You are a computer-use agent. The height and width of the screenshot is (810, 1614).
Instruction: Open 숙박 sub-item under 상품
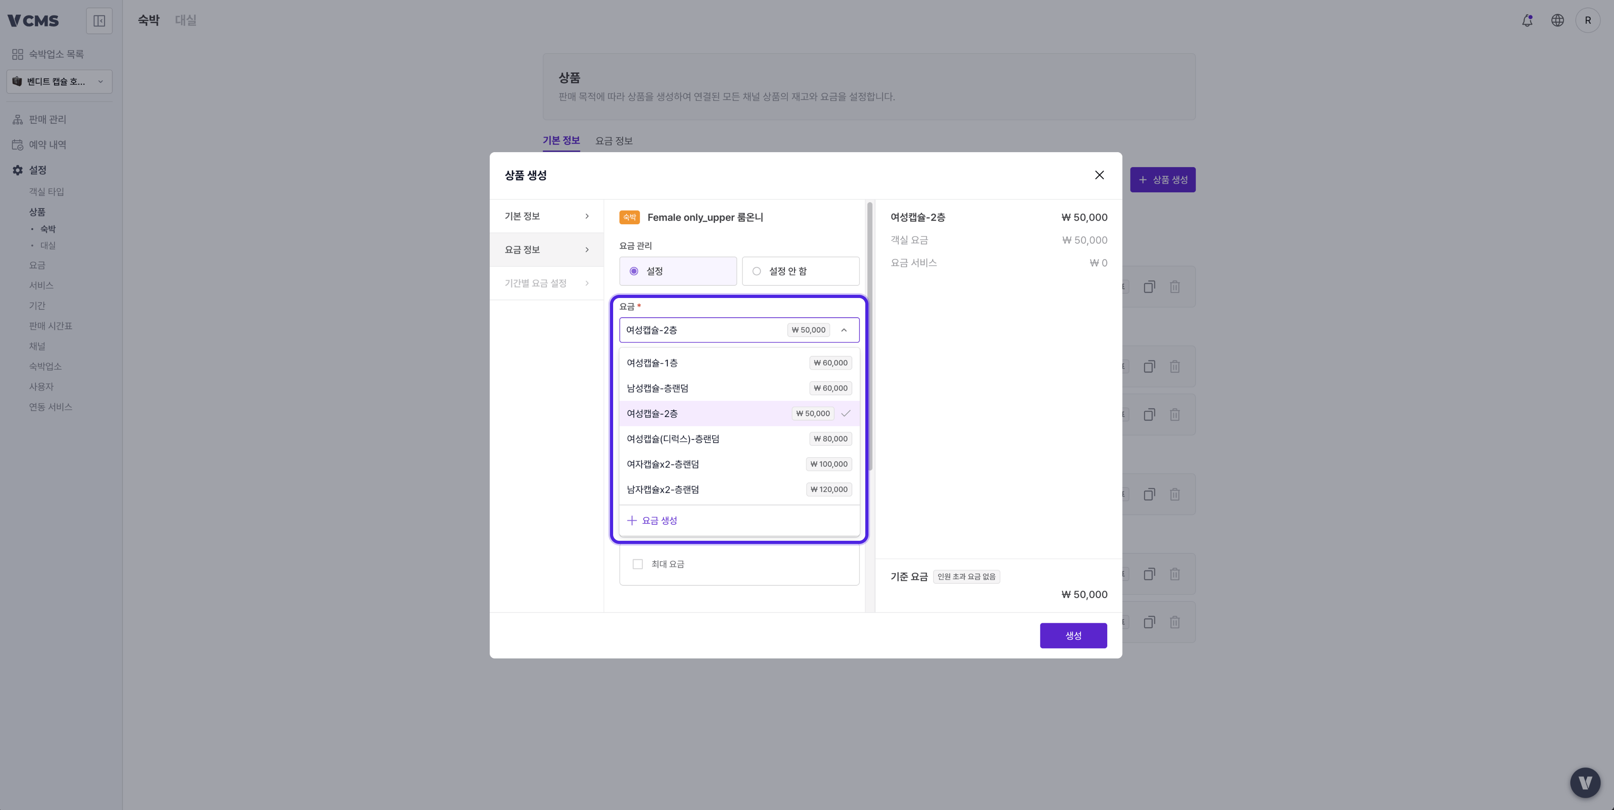click(48, 229)
